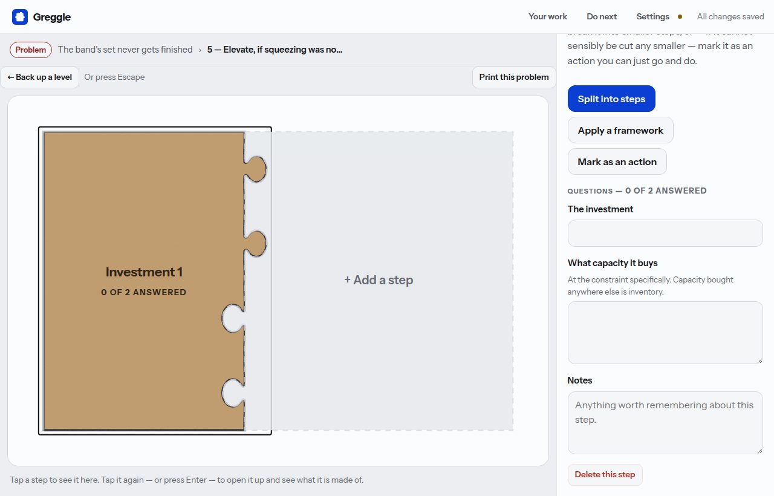
Task: Open Settings from the top bar
Action: tap(652, 17)
